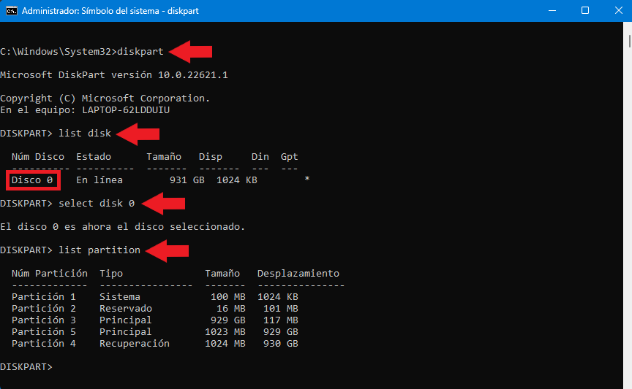This screenshot has height=389, width=632.
Task: Click the 'Desplazamiento' column header
Action: point(298,274)
